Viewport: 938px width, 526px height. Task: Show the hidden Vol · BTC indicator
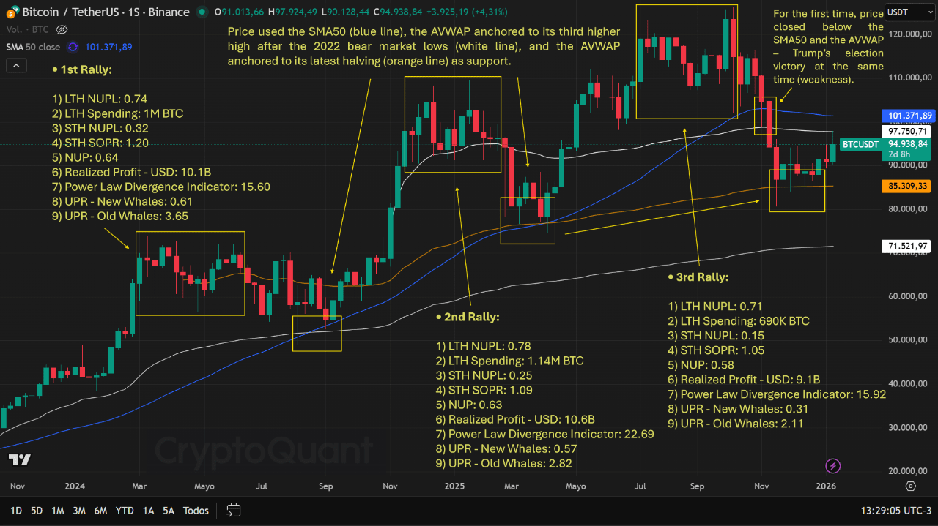point(62,29)
